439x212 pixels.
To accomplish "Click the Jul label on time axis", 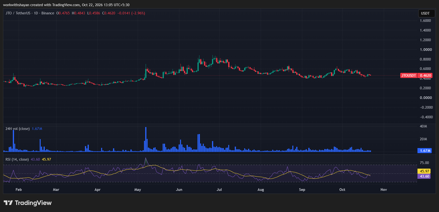I will pos(219,189).
